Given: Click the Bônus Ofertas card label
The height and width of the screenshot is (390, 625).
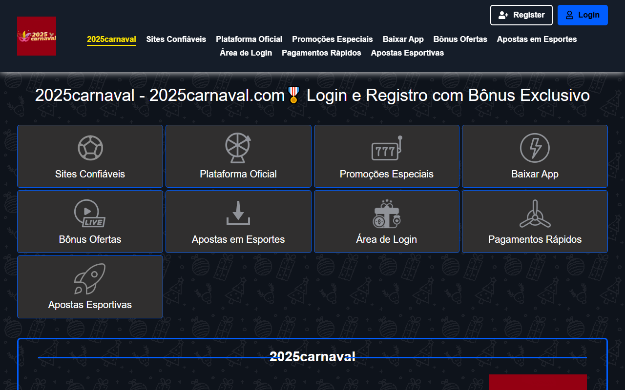Looking at the screenshot, I should (90, 239).
